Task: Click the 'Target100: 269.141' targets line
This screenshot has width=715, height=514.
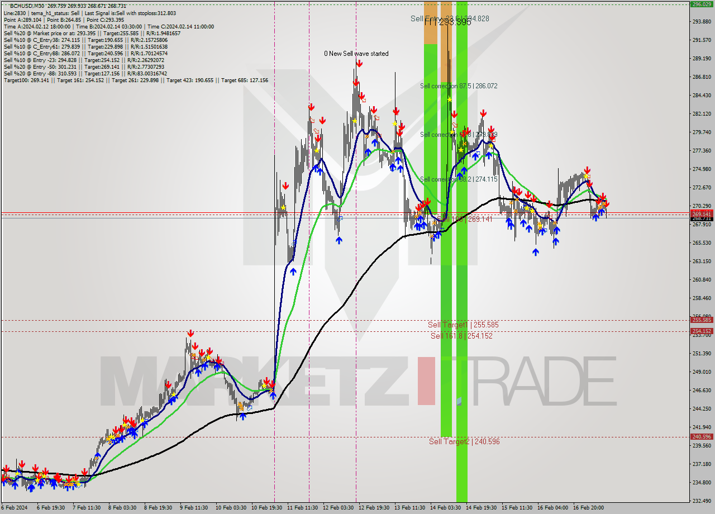Action: click(136, 80)
